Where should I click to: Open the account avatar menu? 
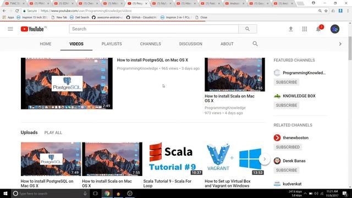click(335, 29)
